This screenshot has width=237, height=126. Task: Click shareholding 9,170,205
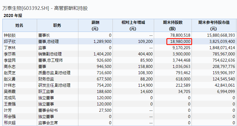pyautogui.click(x=181, y=48)
